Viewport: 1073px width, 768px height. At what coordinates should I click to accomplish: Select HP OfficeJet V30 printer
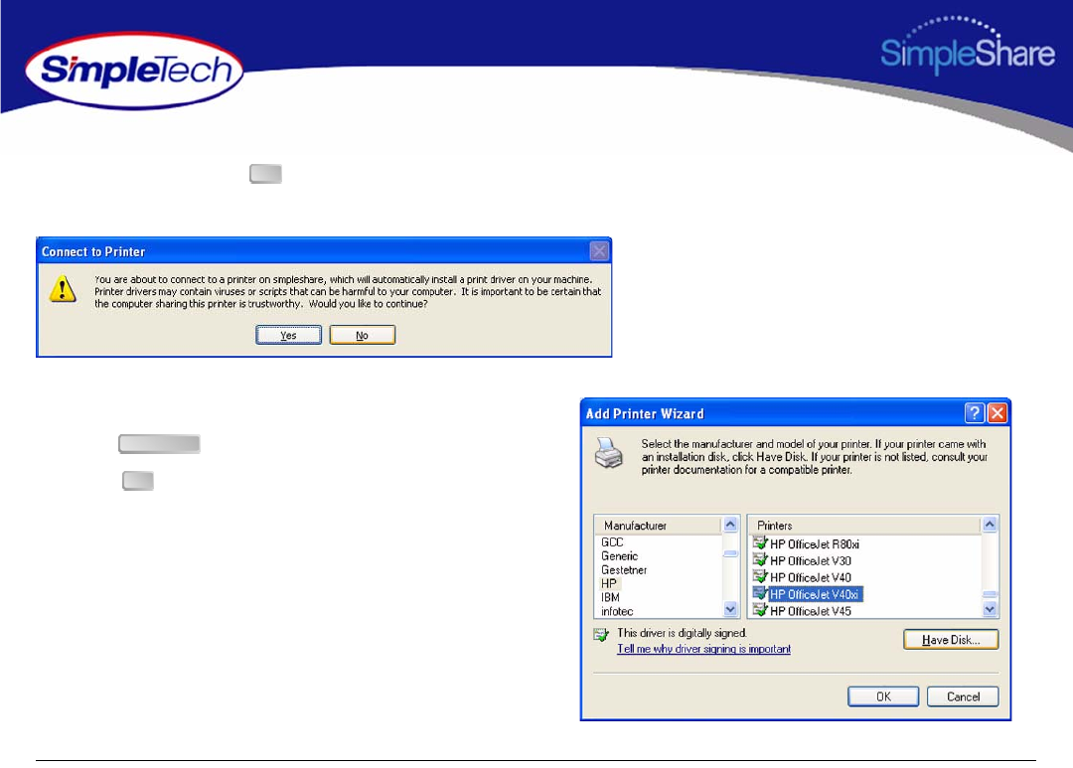click(x=811, y=560)
